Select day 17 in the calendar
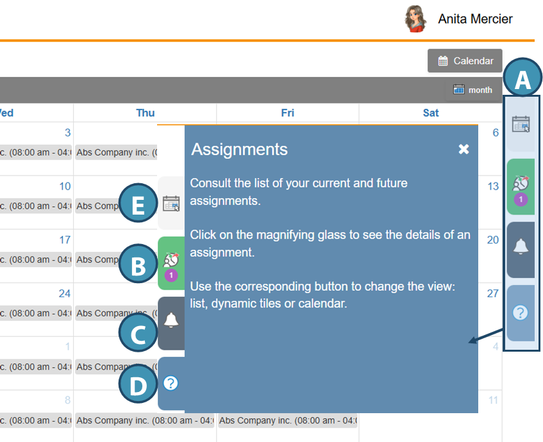 point(65,240)
